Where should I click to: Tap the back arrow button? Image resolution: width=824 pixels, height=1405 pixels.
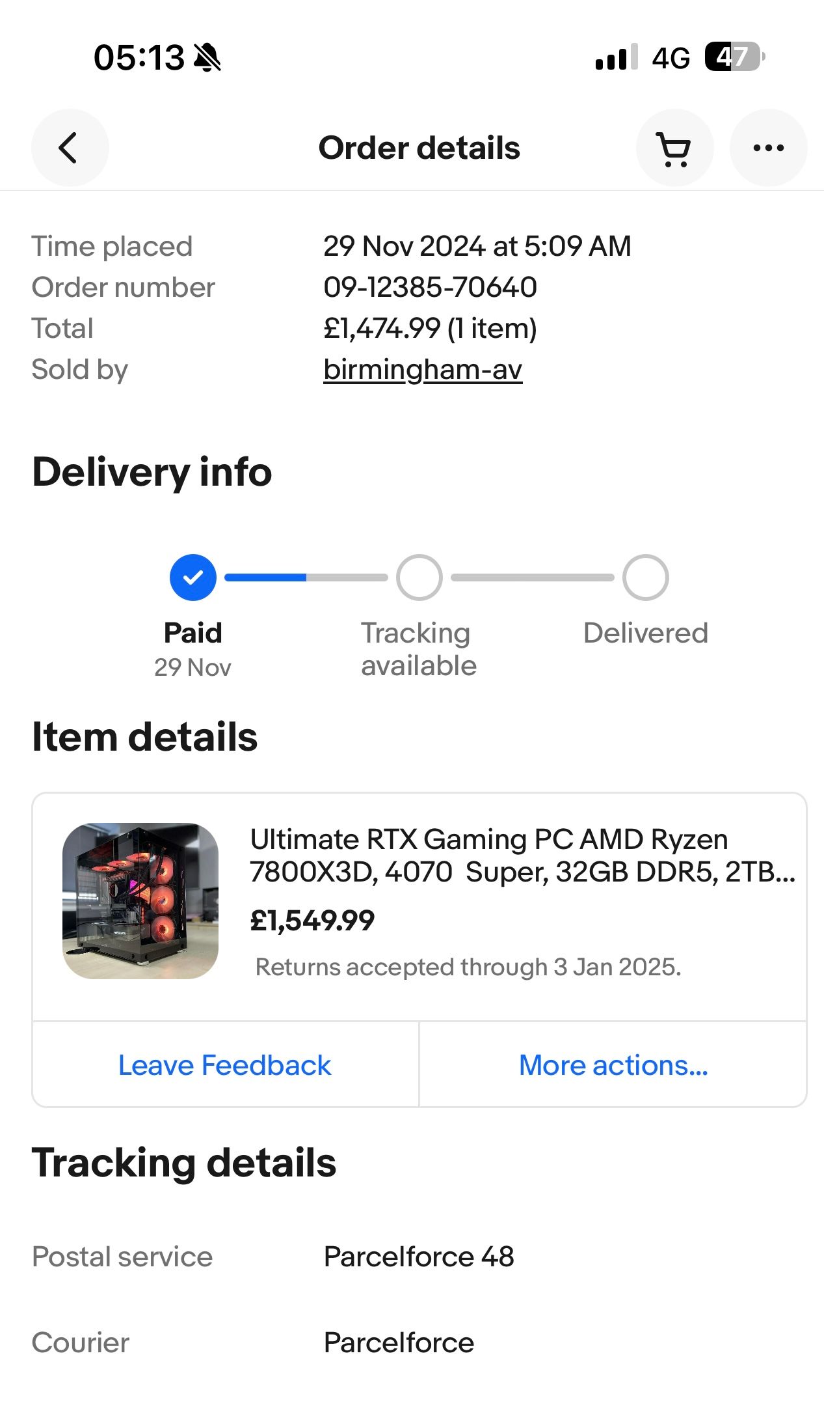coord(70,148)
